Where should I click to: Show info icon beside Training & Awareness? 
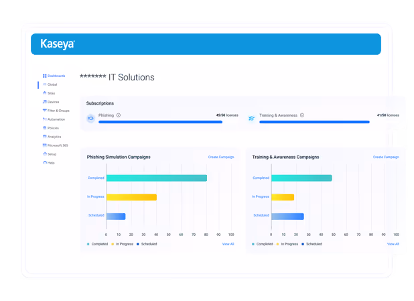(302, 115)
